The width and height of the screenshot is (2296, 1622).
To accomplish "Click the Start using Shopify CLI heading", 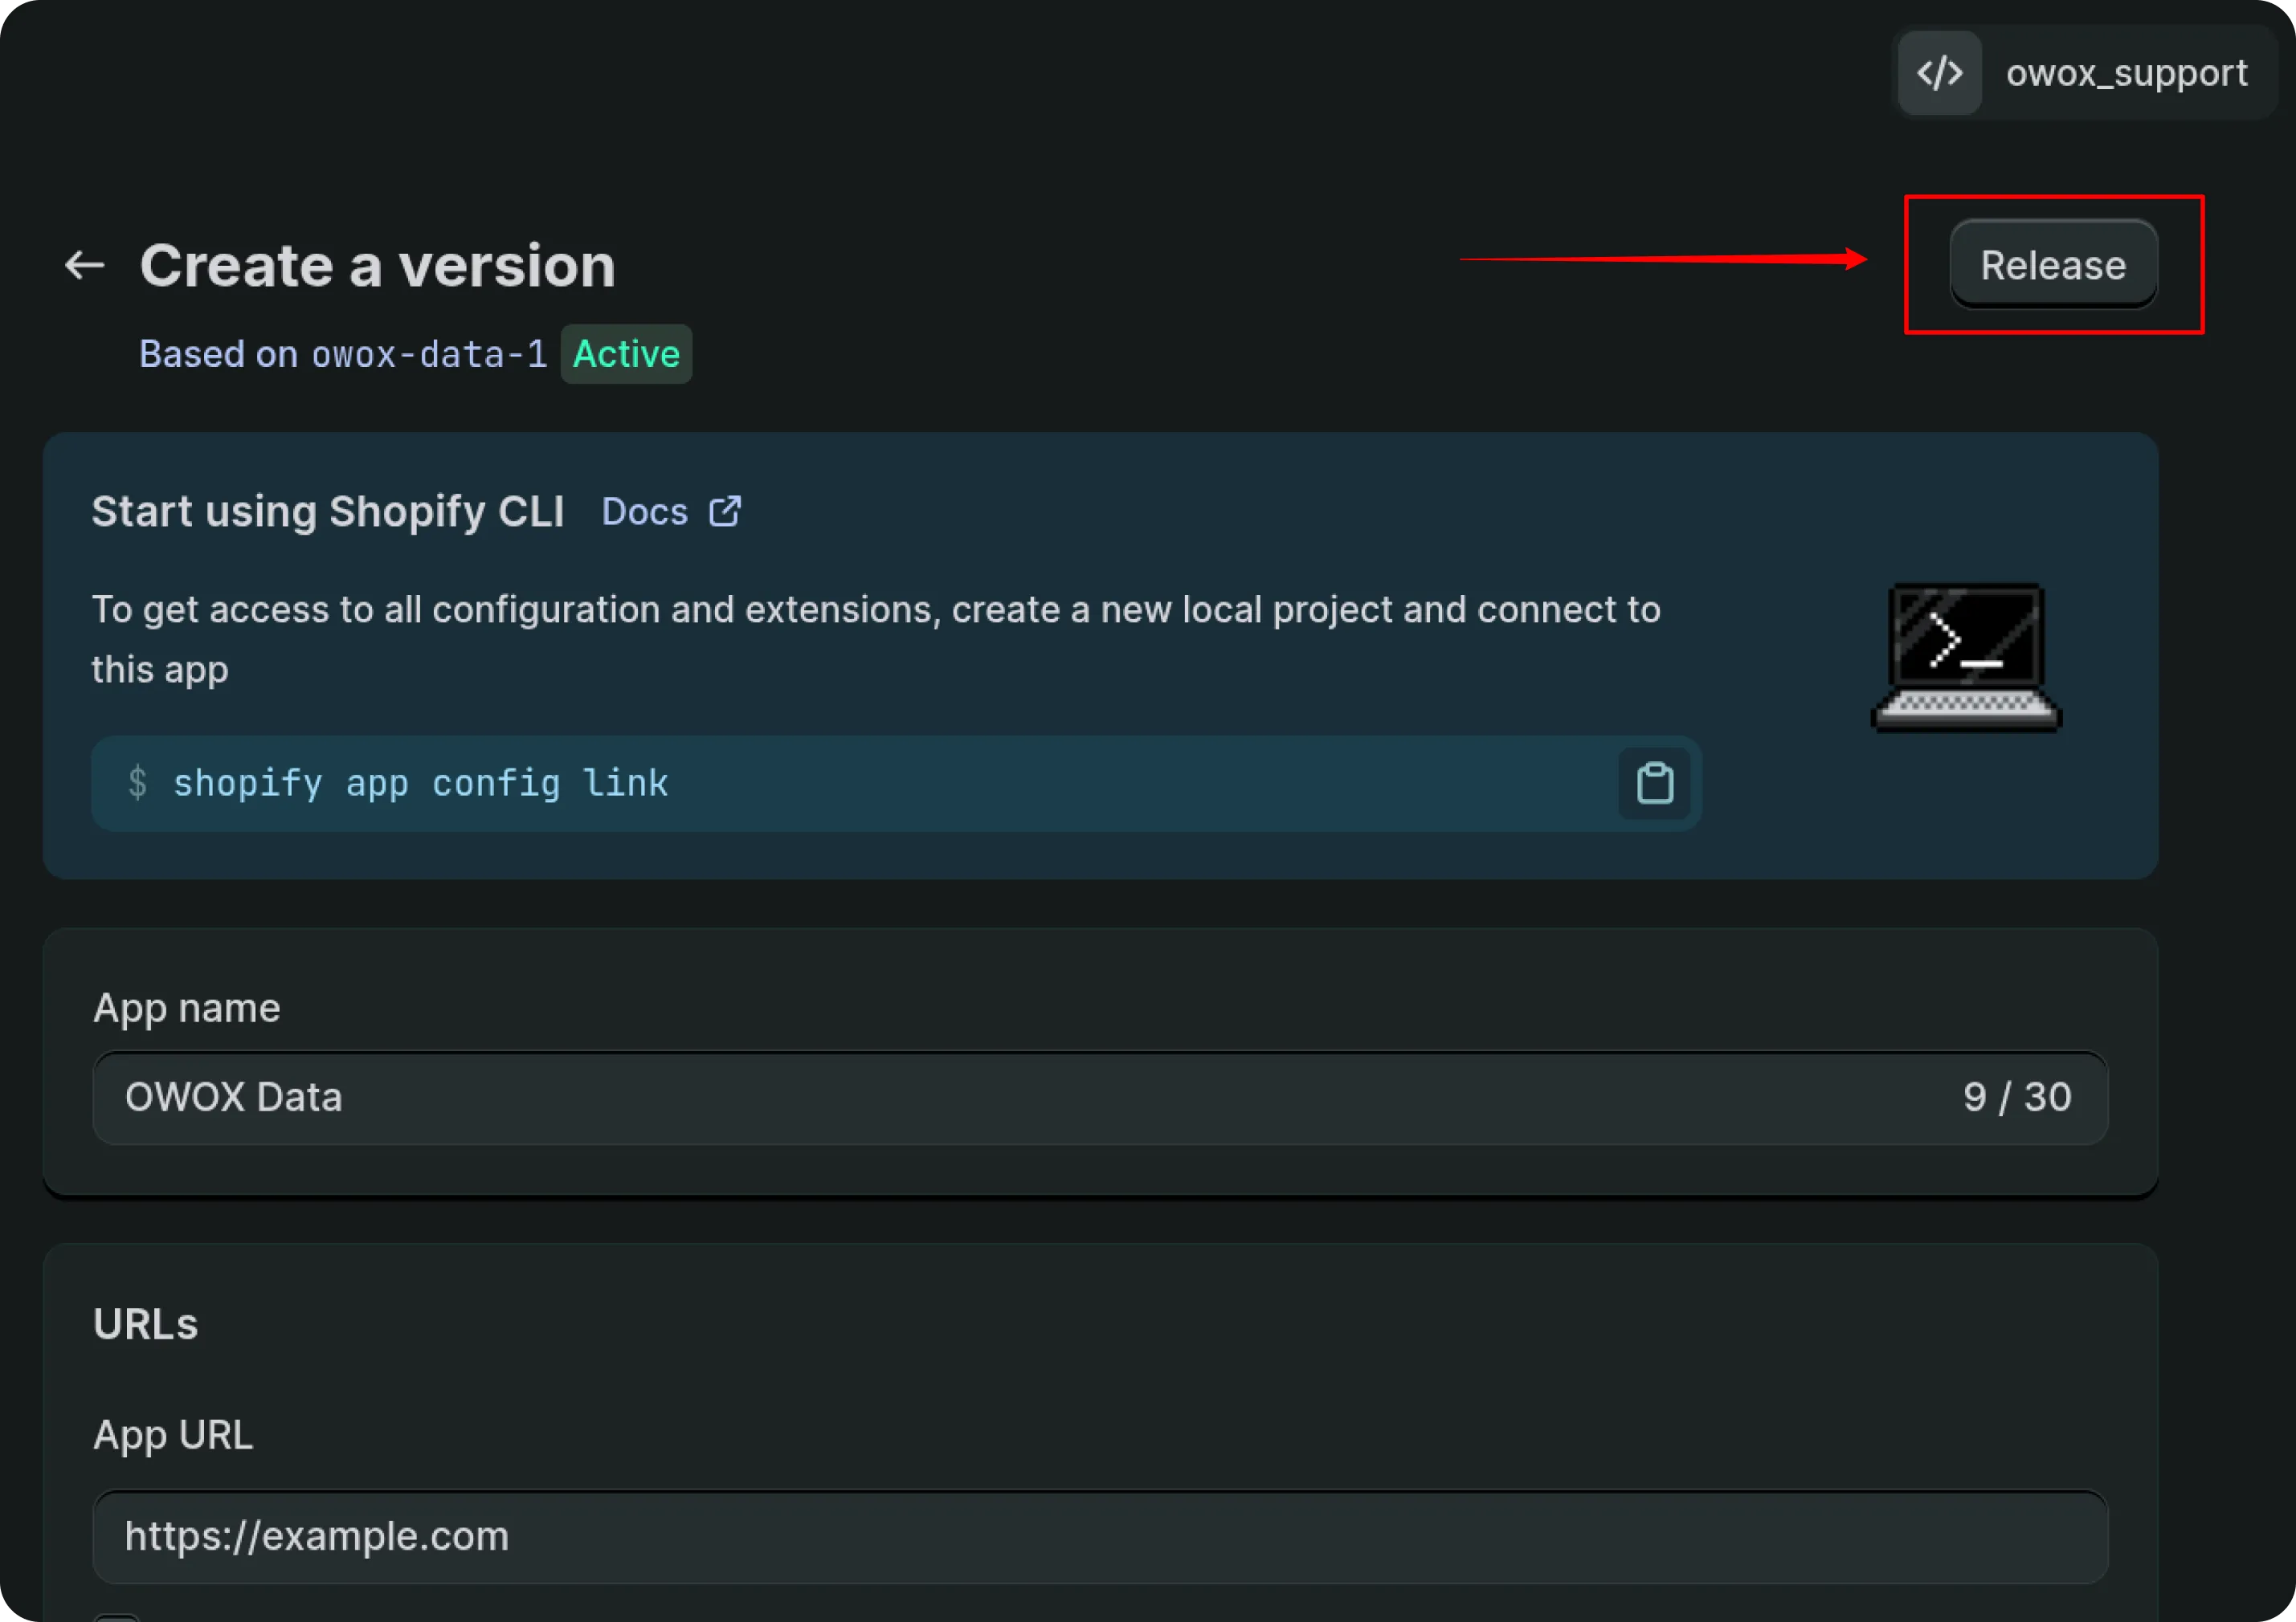I will click(328, 511).
